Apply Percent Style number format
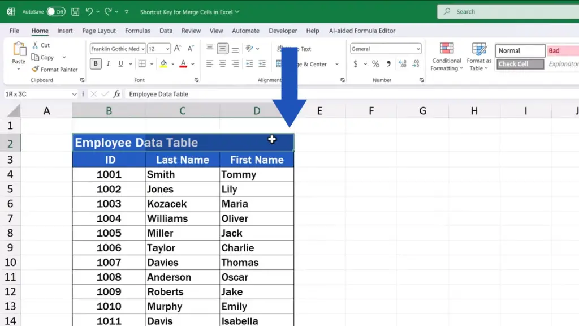This screenshot has height=326, width=579. point(375,64)
